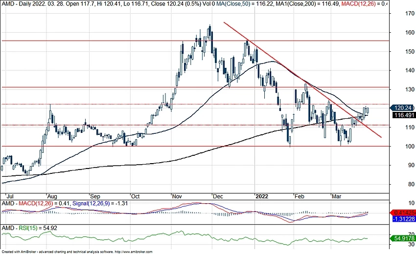Click the Sep month label on the time axis
The width and height of the screenshot is (416, 254).
pyautogui.click(x=95, y=196)
